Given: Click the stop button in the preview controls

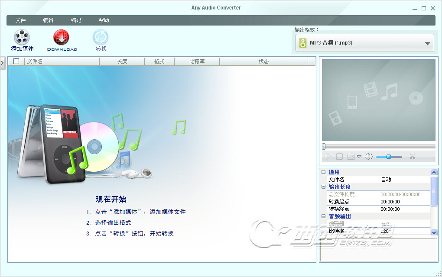Looking at the screenshot, I should 340,157.
